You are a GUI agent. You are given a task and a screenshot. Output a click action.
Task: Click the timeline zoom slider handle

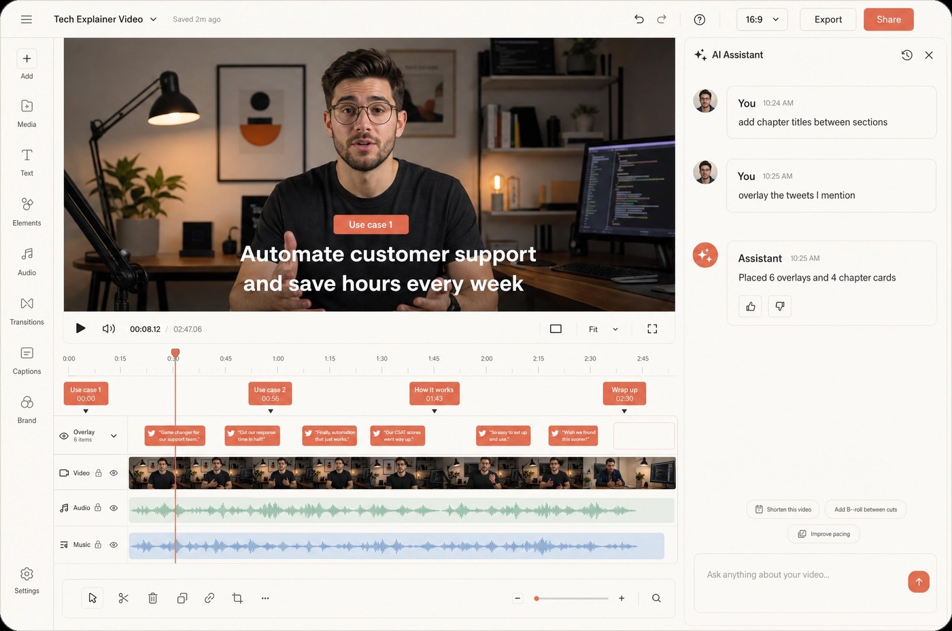coord(537,598)
